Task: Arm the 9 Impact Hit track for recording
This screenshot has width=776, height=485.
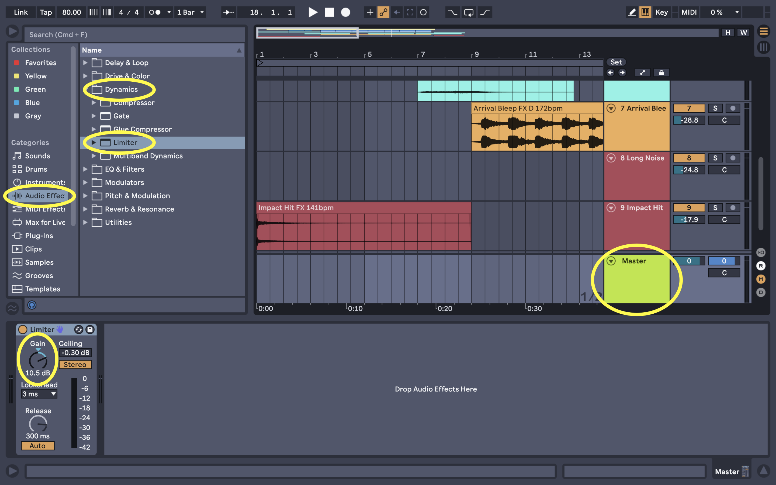Action: point(733,207)
